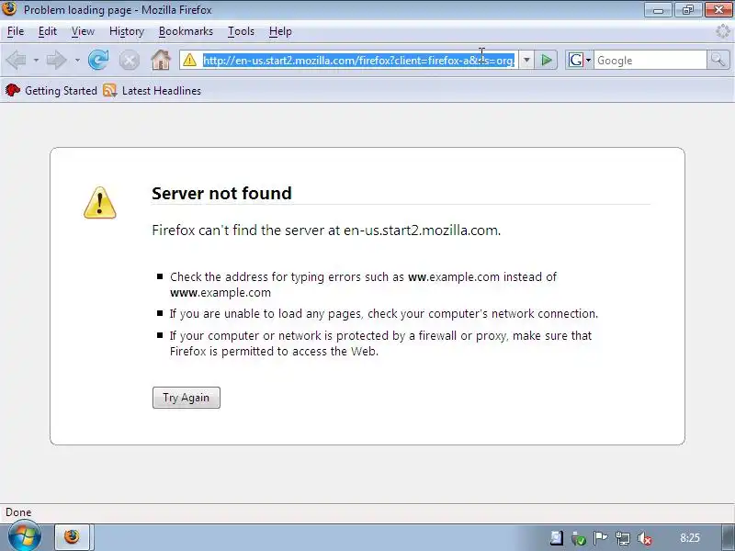Close the Firefox window
Viewport: 735px width, 551px height.
(718, 10)
